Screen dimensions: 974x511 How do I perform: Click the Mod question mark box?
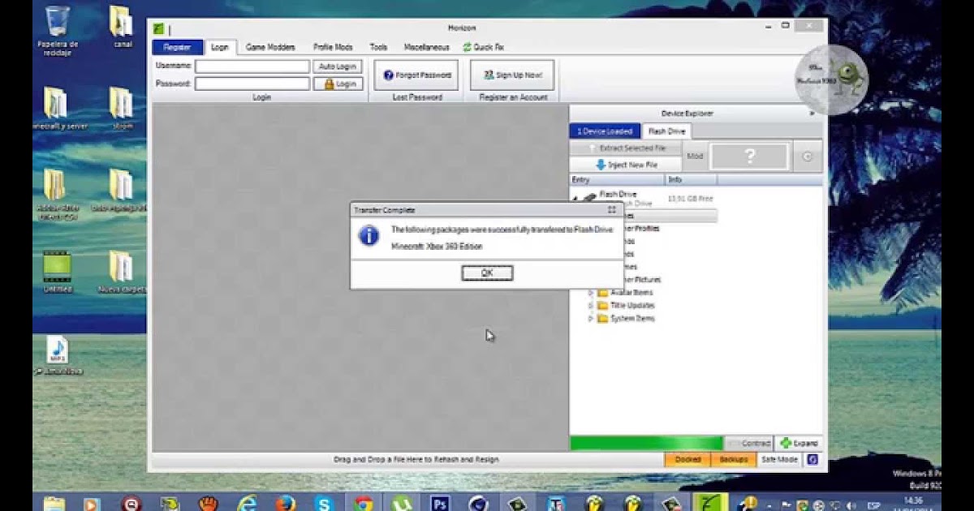tap(749, 157)
